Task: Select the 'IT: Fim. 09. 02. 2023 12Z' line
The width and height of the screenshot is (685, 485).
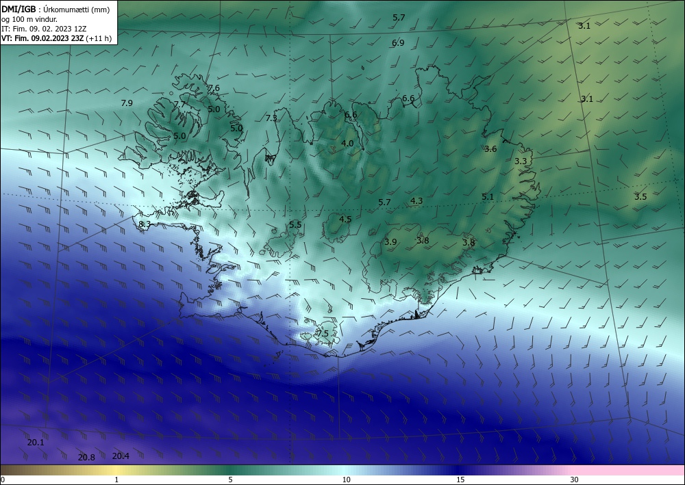Action: 44,29
